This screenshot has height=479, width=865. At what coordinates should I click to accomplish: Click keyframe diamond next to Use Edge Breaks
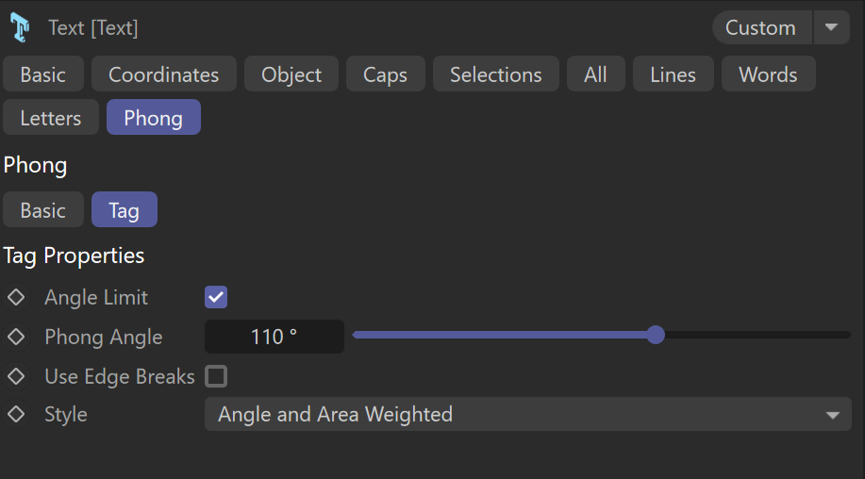point(16,376)
